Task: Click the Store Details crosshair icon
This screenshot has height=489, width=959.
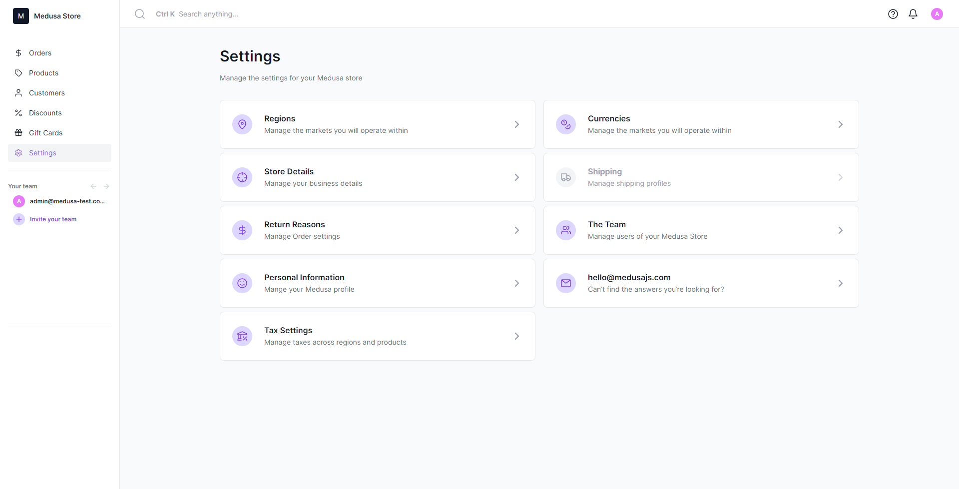Action: (242, 177)
